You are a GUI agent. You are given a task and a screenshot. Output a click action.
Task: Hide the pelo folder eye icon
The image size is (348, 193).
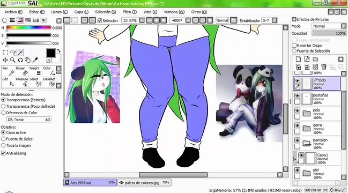[297, 110]
